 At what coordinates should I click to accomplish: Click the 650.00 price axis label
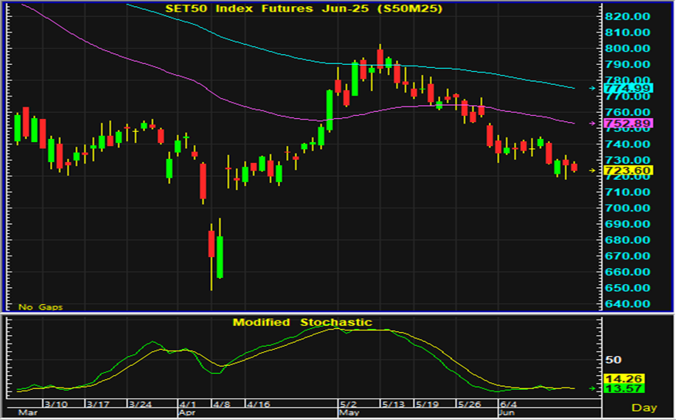click(x=627, y=288)
